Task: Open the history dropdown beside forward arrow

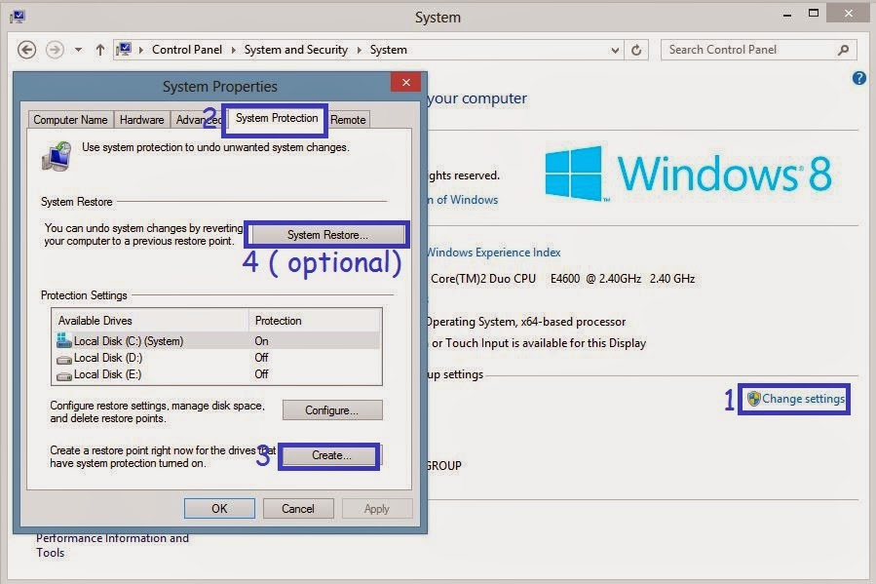Action: point(78,49)
